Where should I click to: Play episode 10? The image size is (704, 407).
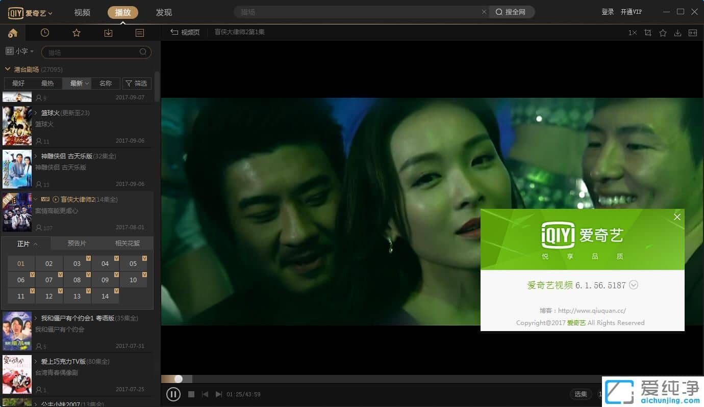[133, 280]
